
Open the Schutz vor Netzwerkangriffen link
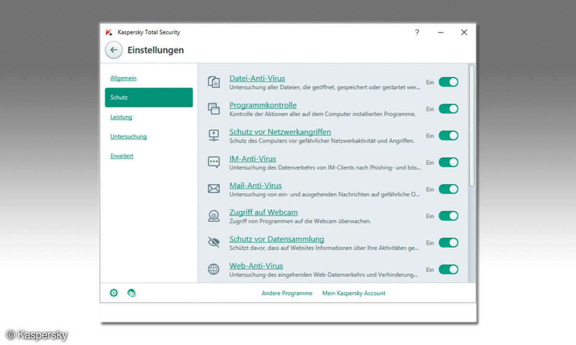point(280,132)
